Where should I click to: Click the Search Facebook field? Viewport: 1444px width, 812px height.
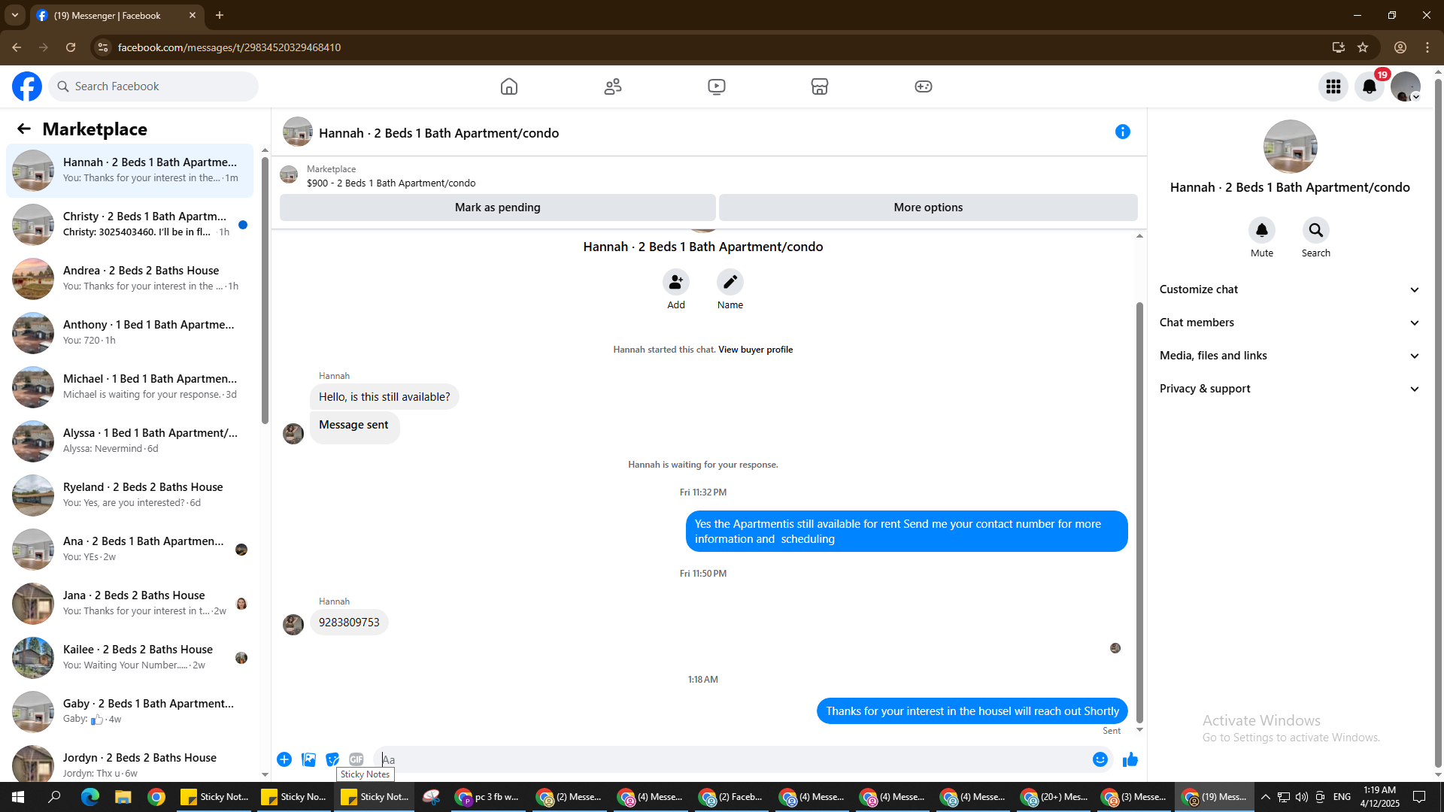pos(153,86)
